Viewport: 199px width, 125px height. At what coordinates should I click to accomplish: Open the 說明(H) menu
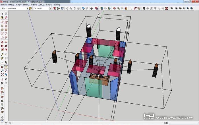coord(57,5)
